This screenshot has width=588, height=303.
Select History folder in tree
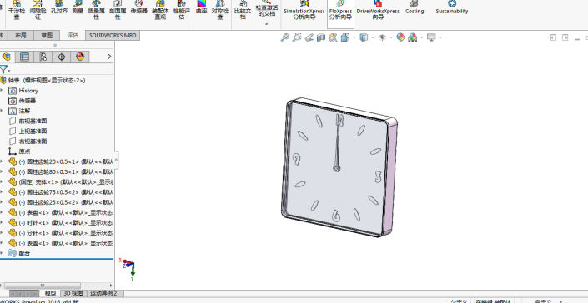pos(23,91)
